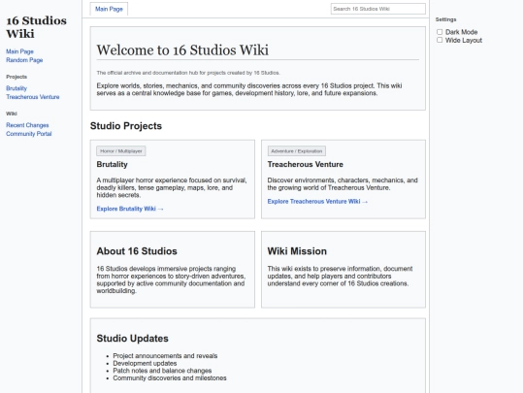
Task: Select the Horror / Multiplayer tag
Action: pos(121,151)
